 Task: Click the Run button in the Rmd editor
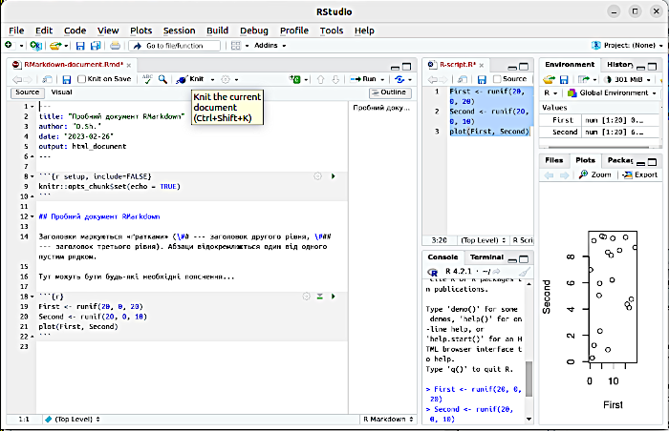point(363,79)
